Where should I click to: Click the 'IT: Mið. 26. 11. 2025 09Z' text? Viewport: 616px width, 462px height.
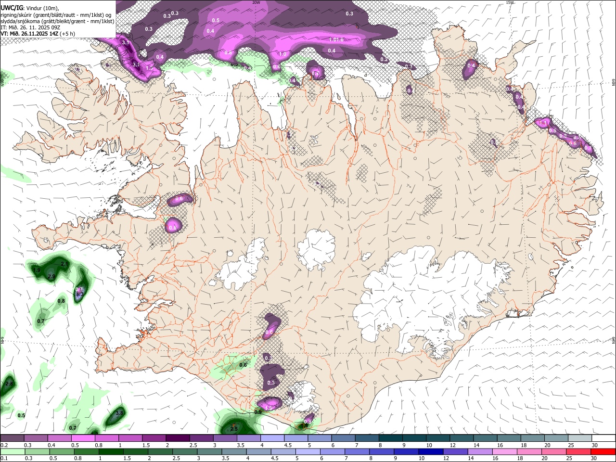[x=30, y=27]
